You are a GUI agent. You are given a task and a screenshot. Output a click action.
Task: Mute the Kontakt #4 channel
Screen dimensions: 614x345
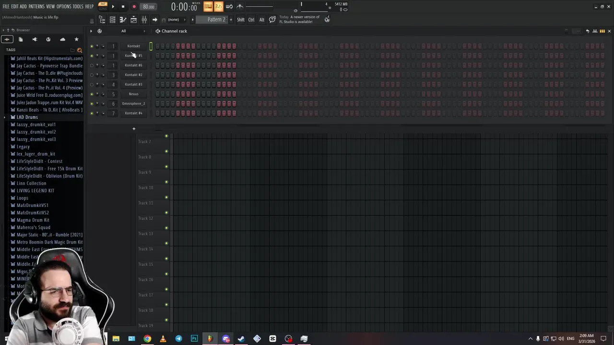pos(92,113)
